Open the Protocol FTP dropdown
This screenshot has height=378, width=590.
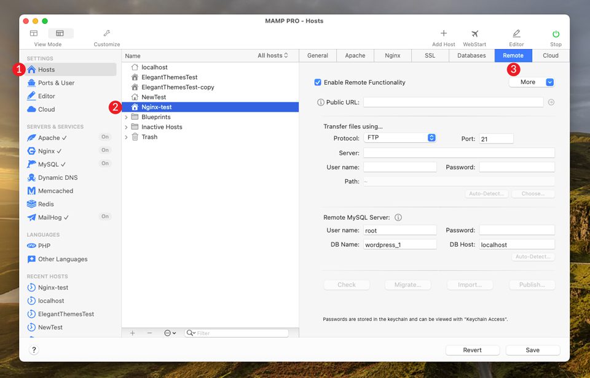point(399,138)
